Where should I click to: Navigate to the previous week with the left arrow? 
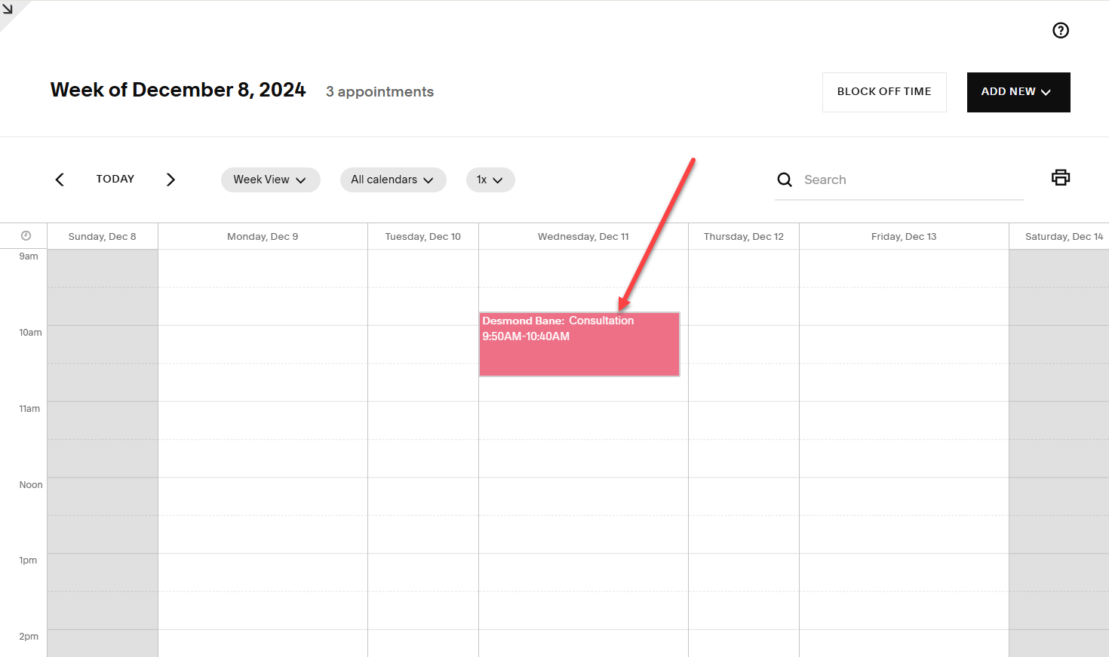[60, 180]
